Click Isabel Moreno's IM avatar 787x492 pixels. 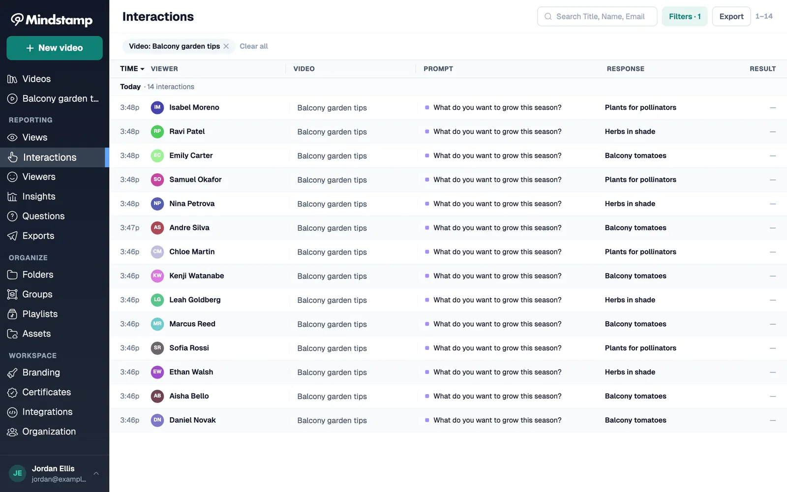(157, 107)
